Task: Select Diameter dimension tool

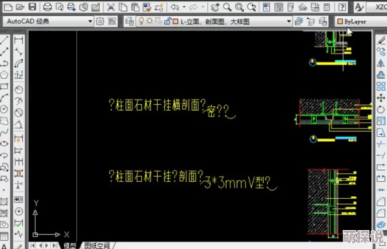Action: tap(19, 113)
